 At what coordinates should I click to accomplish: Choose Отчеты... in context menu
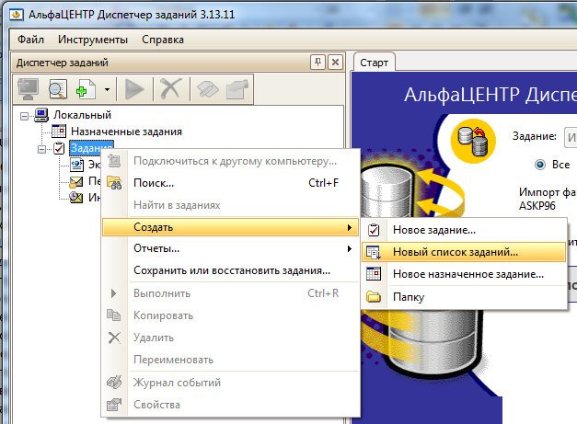231,248
